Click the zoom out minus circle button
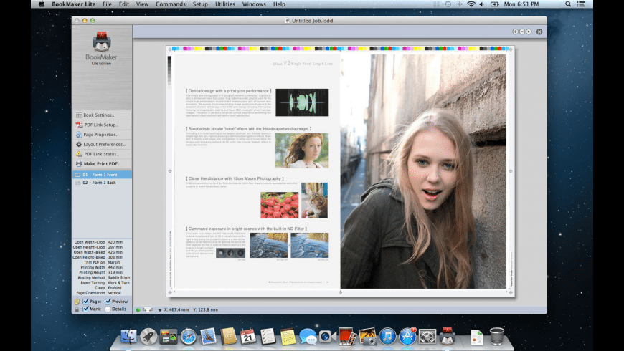Image resolution: width=624 pixels, height=351 pixels. 521,32
